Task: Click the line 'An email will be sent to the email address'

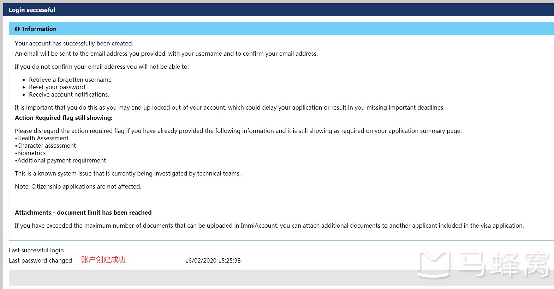Action: tap(166, 54)
